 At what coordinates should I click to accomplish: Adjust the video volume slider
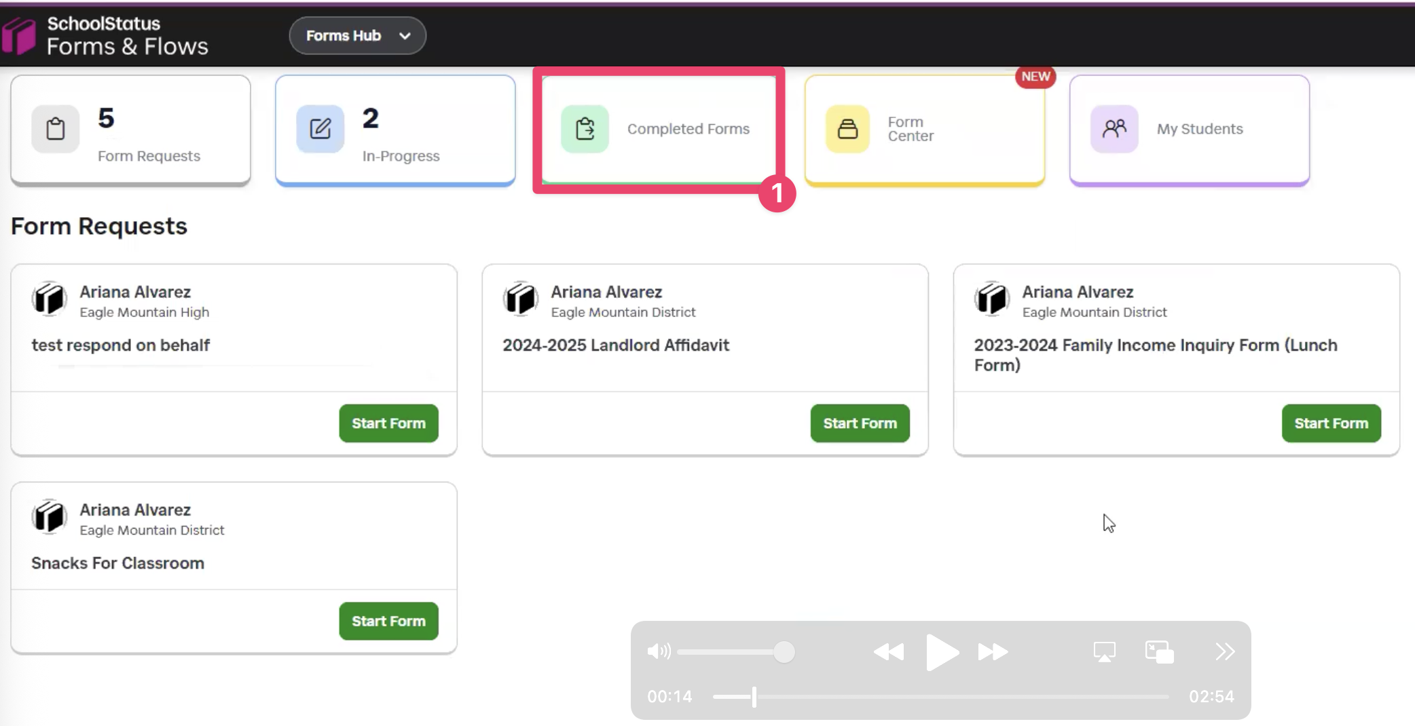click(x=736, y=652)
